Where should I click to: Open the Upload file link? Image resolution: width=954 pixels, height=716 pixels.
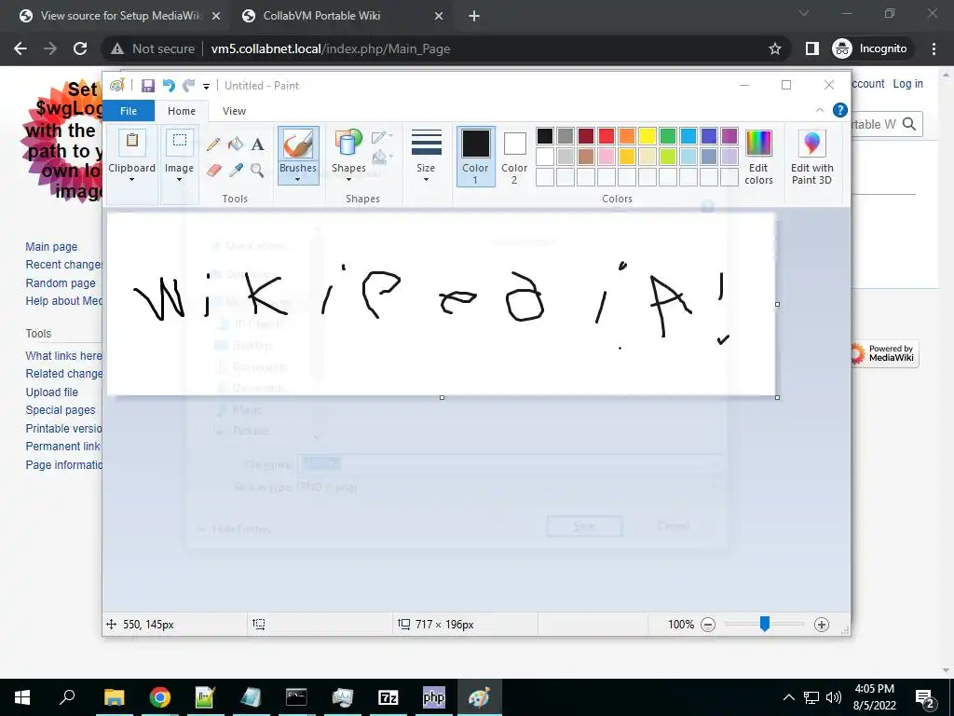(x=52, y=392)
